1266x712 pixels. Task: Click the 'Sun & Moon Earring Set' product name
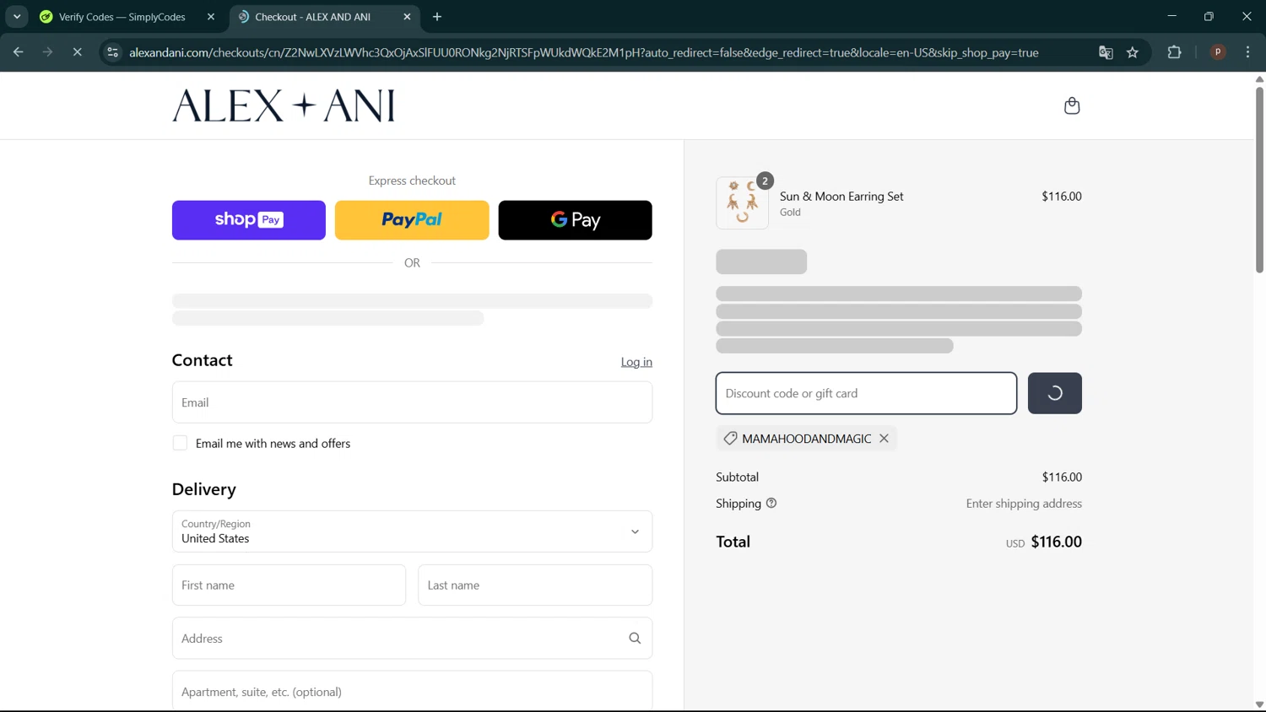(x=841, y=197)
